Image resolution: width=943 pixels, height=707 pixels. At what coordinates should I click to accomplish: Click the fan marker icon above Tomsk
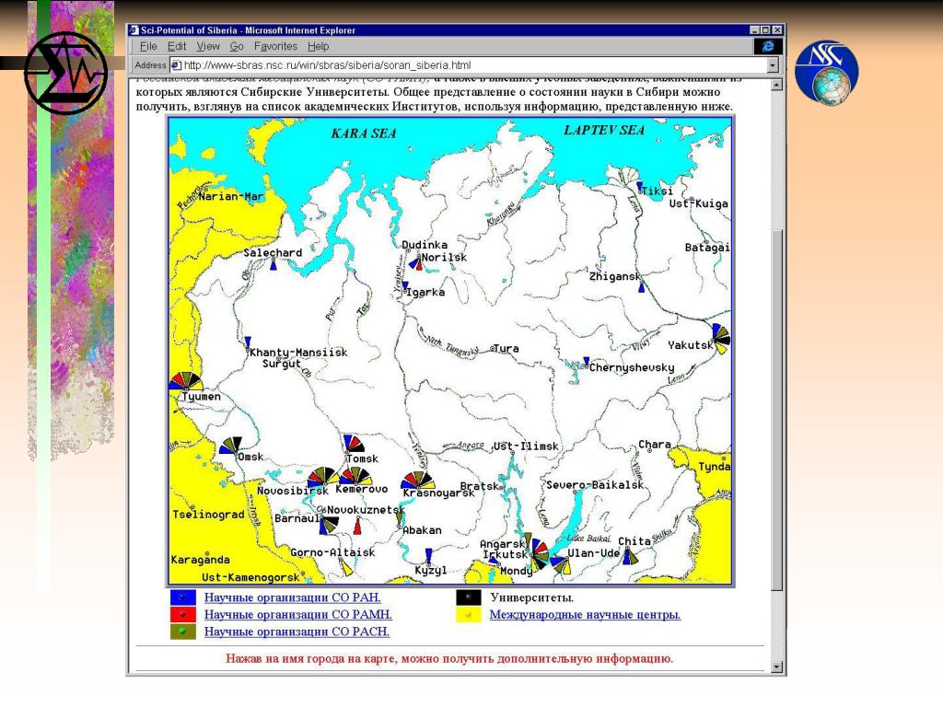pos(354,444)
